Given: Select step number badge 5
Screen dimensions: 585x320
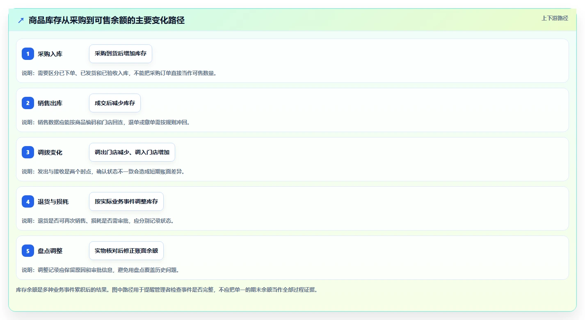Looking at the screenshot, I should (x=28, y=251).
